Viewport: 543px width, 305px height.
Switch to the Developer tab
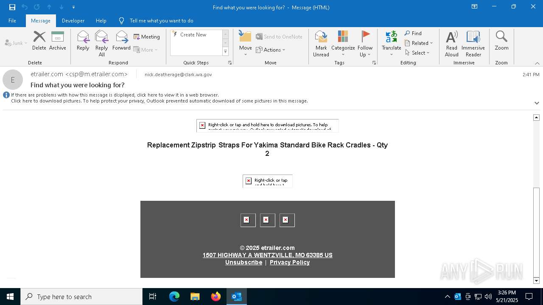[73, 21]
